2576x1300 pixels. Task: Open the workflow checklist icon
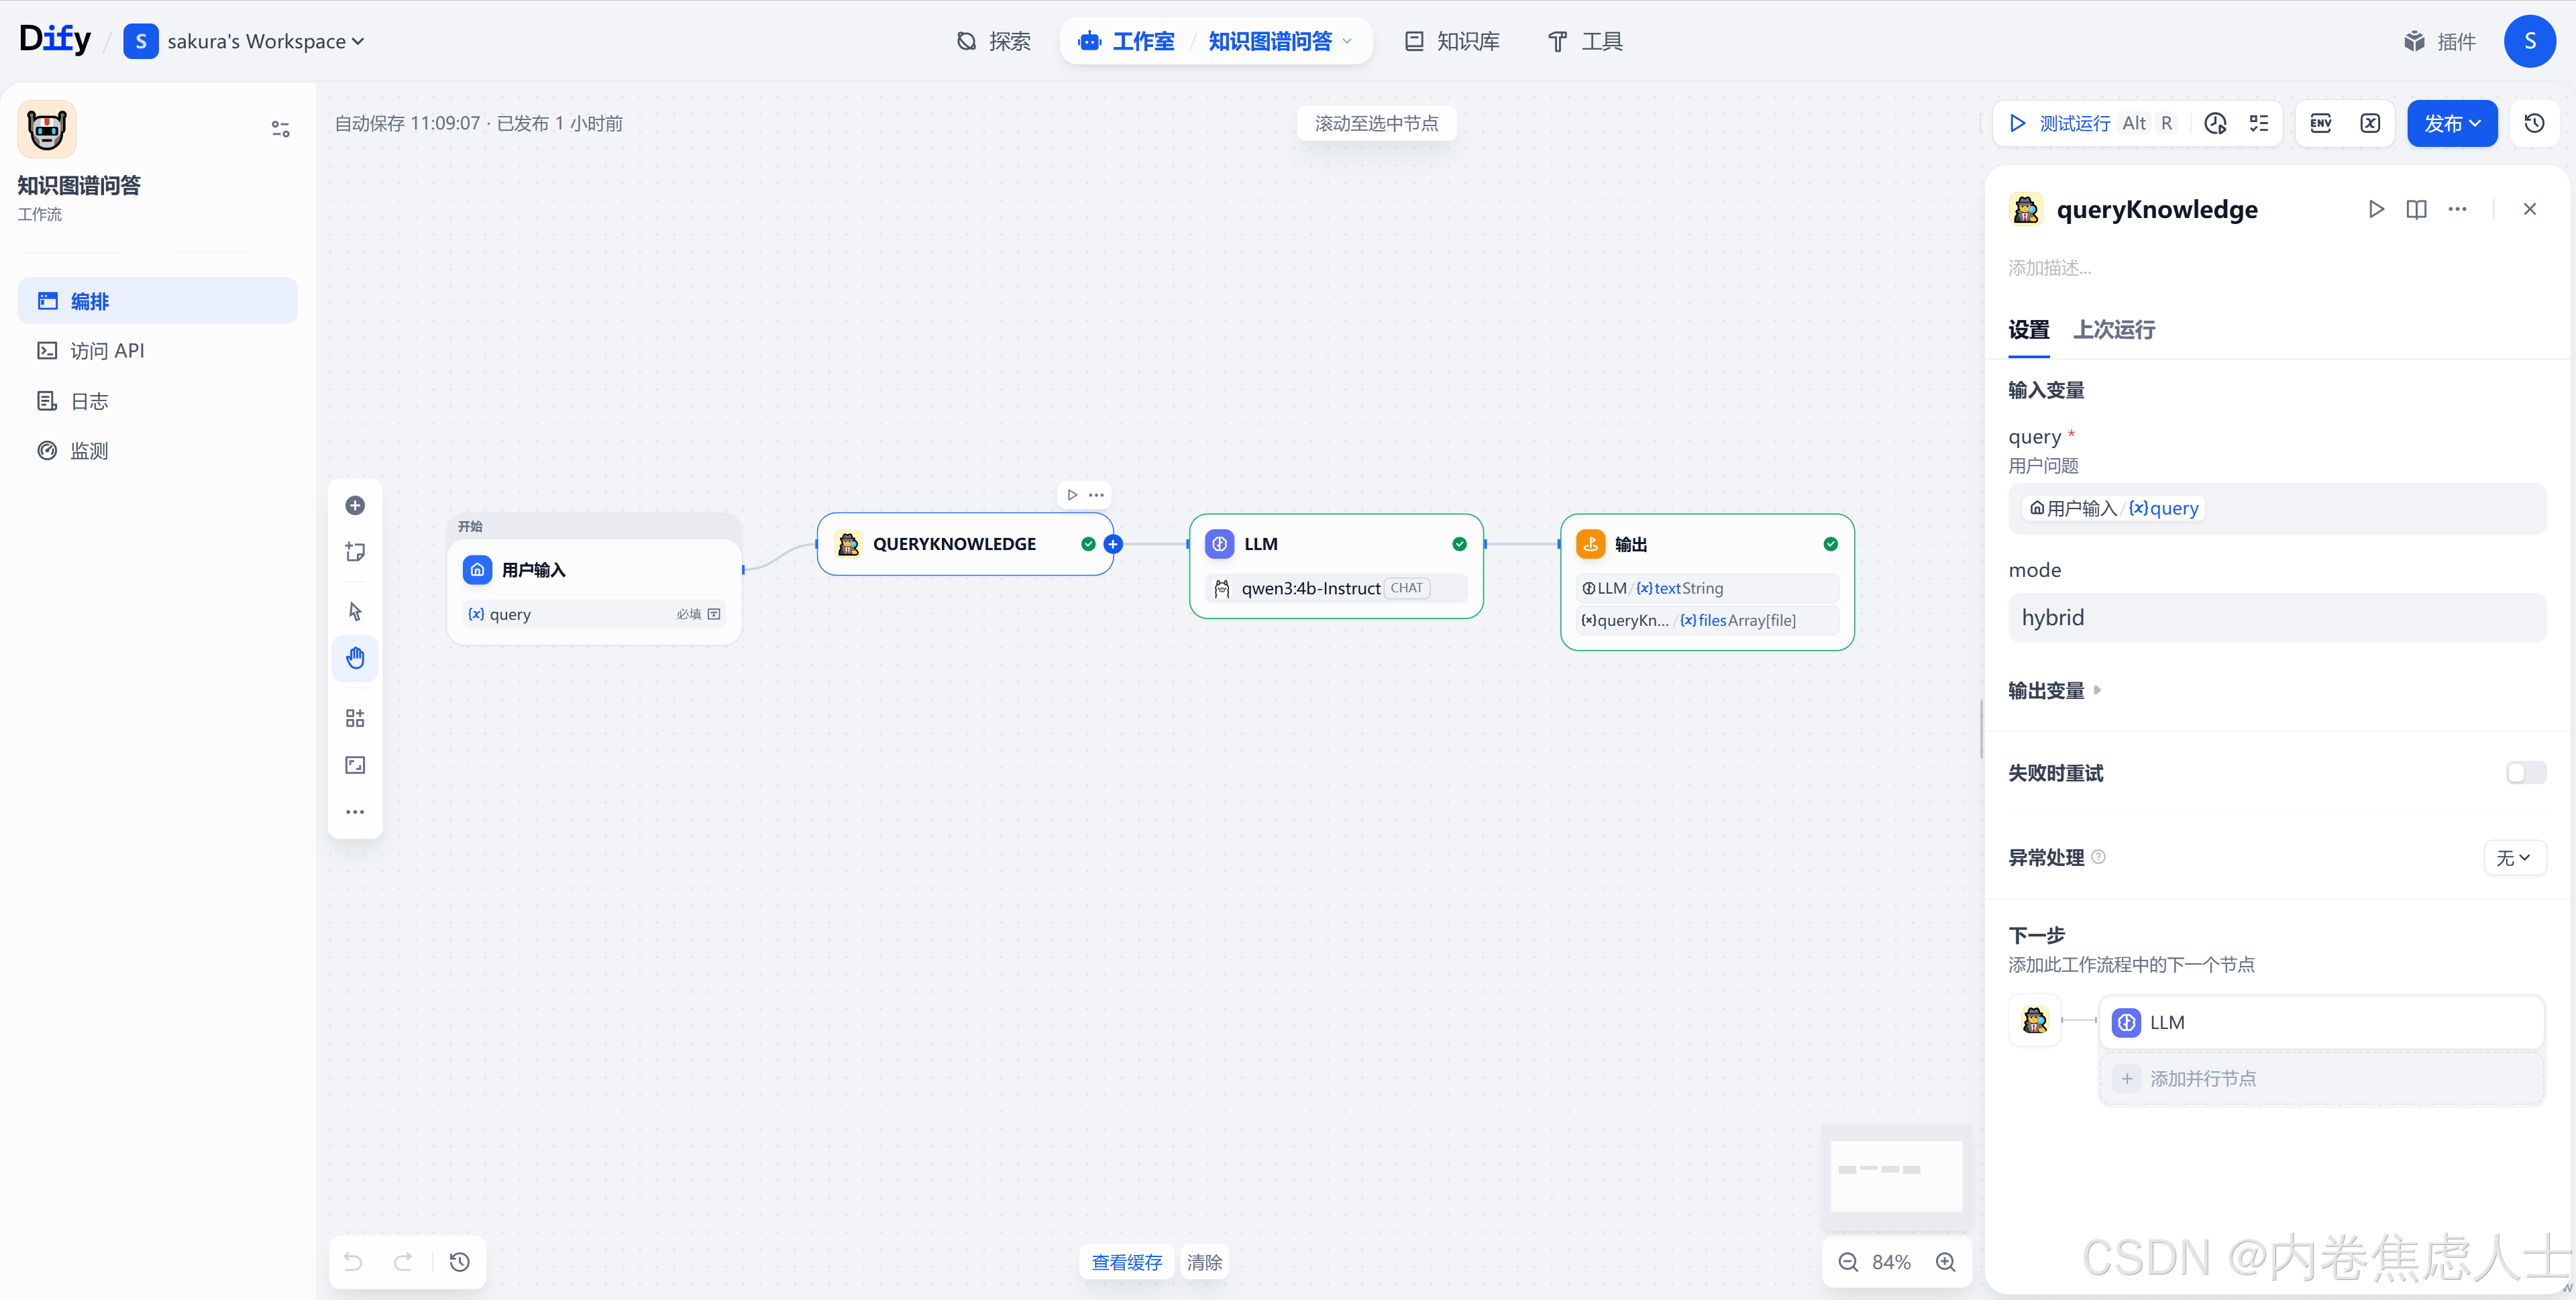click(2259, 123)
